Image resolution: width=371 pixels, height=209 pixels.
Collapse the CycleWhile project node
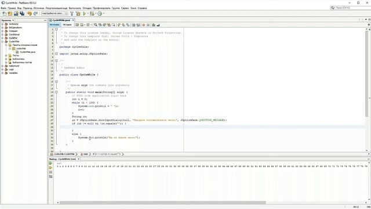(x=2, y=41)
